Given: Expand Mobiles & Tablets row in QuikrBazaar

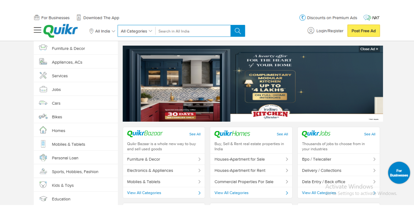Looking at the screenshot, I should 164,182.
